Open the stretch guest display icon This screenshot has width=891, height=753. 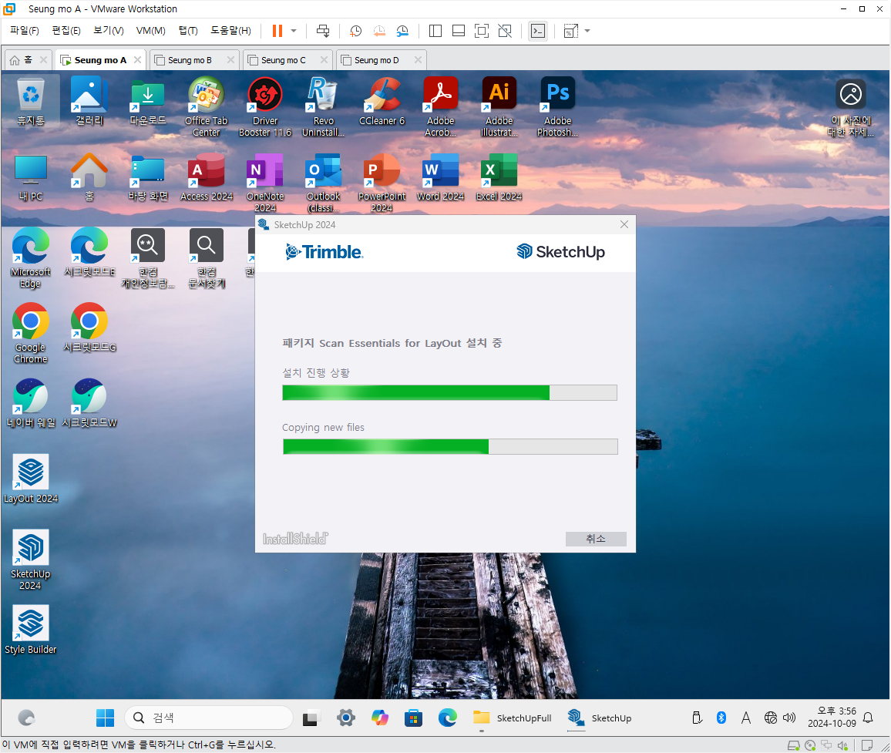(x=570, y=31)
